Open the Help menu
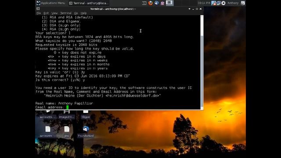The height and width of the screenshot is (158, 281). 83,13
